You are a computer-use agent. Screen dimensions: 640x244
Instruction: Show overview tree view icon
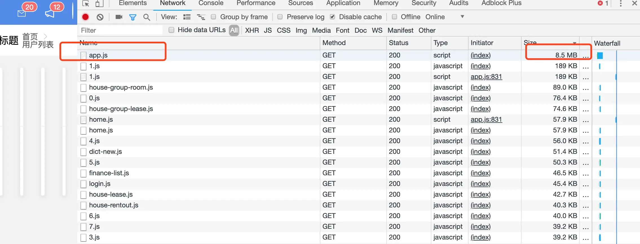click(x=201, y=17)
